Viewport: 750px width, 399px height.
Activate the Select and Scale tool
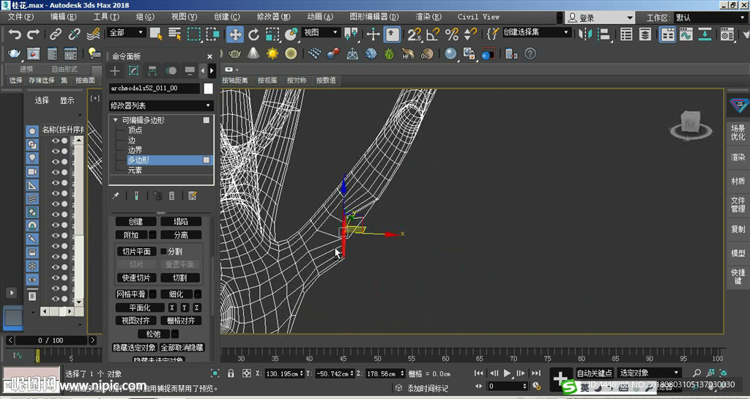point(272,34)
